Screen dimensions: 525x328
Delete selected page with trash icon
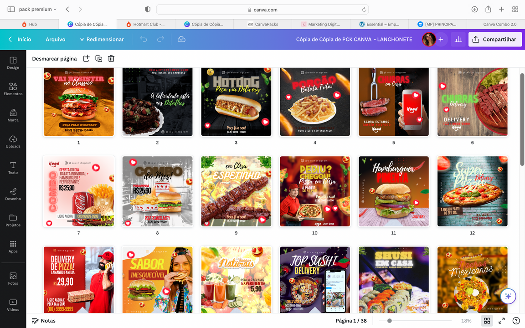tap(111, 58)
